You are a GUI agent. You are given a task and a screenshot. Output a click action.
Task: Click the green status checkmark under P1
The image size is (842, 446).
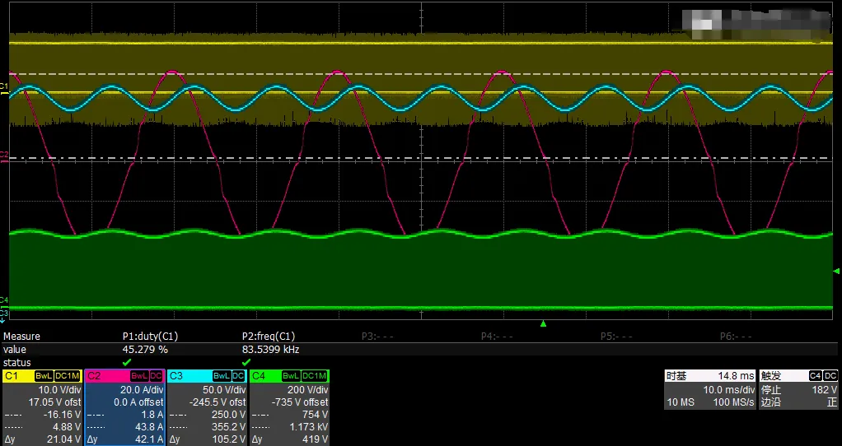(x=127, y=362)
